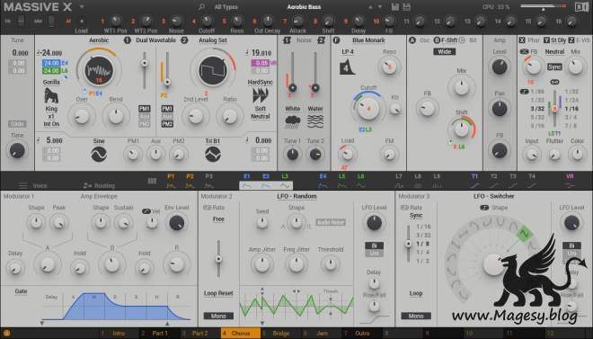Screen dimensions: 593x339
Task: Click the number 2 wavetable oscillator badge
Action: tap(184, 40)
